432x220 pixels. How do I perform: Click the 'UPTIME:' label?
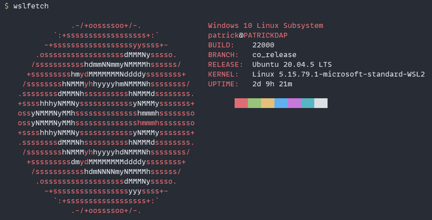223,84
